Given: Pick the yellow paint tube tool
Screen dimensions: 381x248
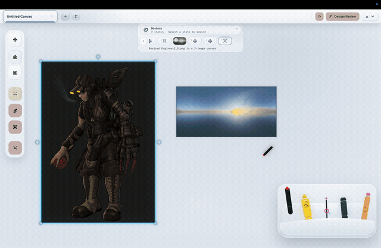Looking at the screenshot, I should pyautogui.click(x=307, y=207).
